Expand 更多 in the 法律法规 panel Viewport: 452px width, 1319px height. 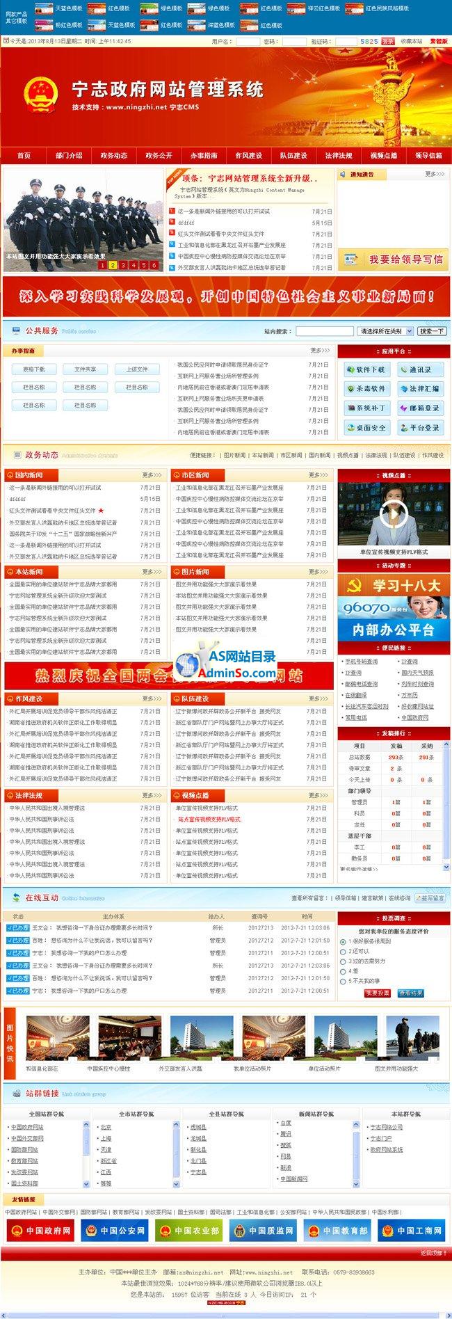tap(152, 795)
